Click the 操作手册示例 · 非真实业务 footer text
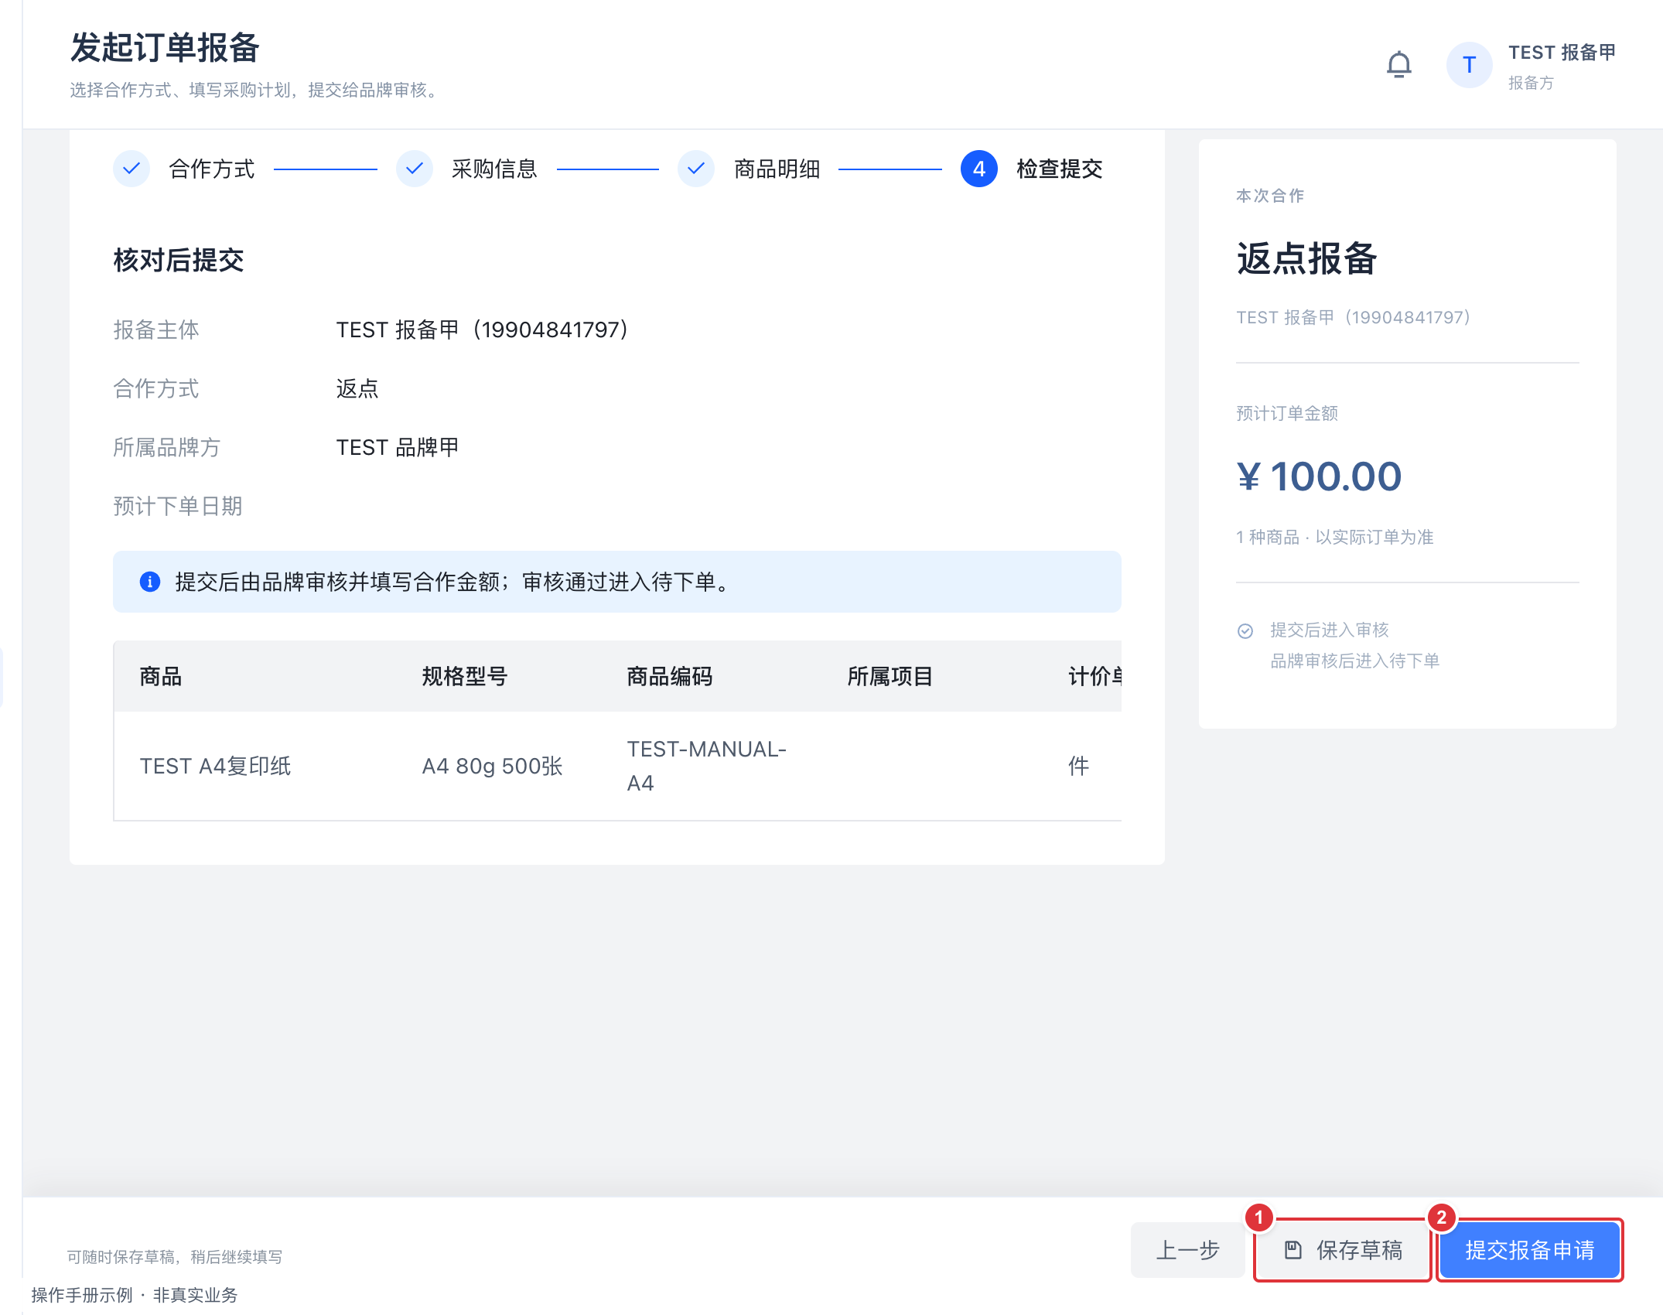Viewport: 1663px width, 1315px height. coord(135,1295)
